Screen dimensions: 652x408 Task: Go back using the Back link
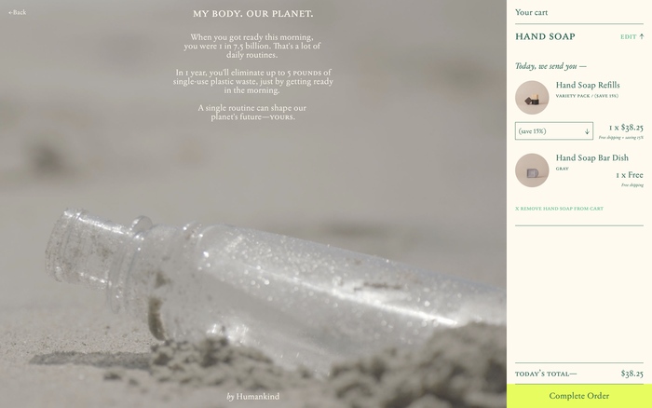click(17, 12)
